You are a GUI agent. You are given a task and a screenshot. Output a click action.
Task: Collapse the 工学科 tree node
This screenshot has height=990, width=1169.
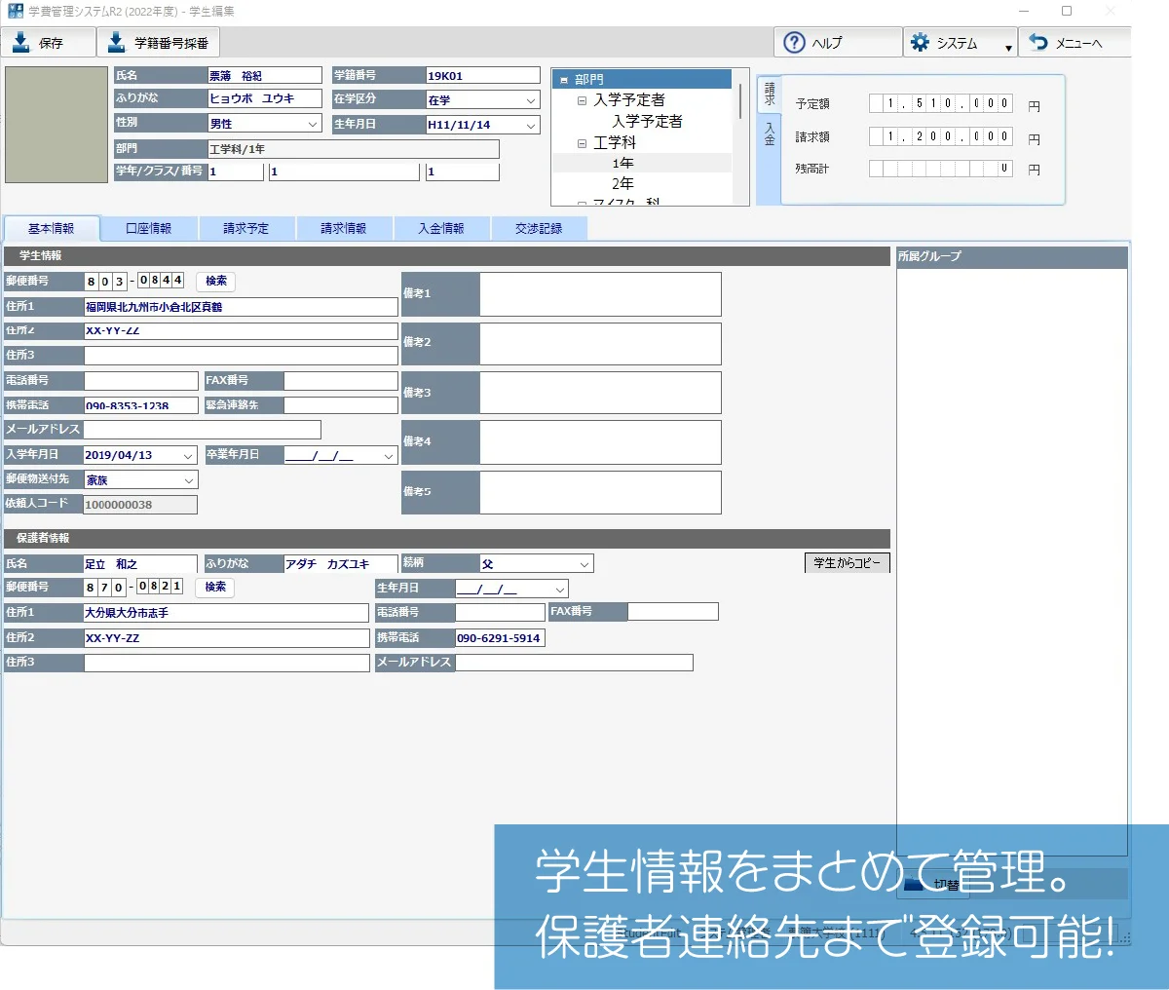(x=582, y=143)
